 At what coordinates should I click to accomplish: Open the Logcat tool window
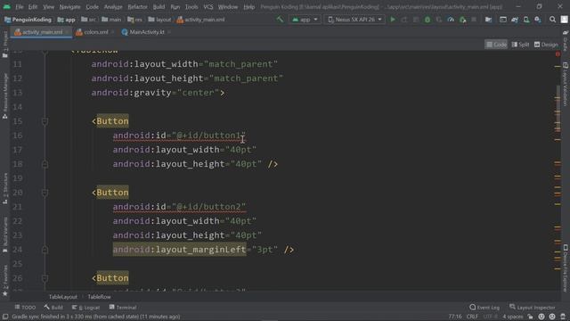(x=85, y=308)
